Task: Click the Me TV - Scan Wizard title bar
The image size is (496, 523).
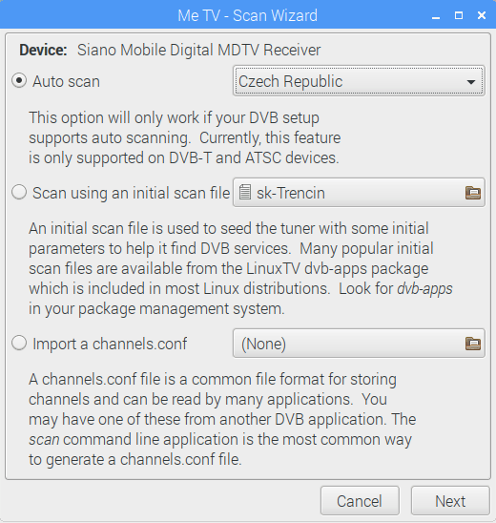Action: 247,15
